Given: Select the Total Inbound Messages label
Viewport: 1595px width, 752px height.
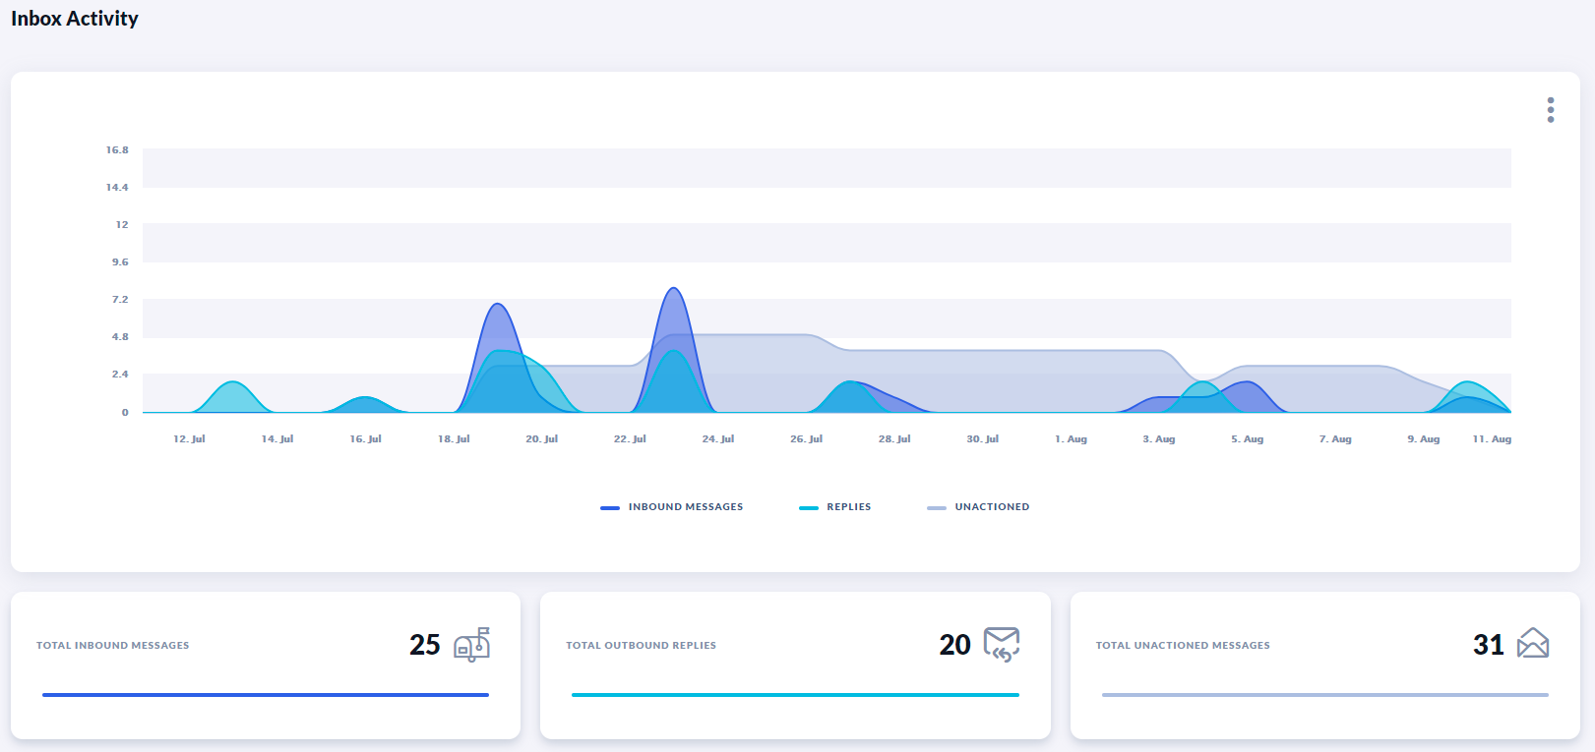Looking at the screenshot, I should coord(113,646).
